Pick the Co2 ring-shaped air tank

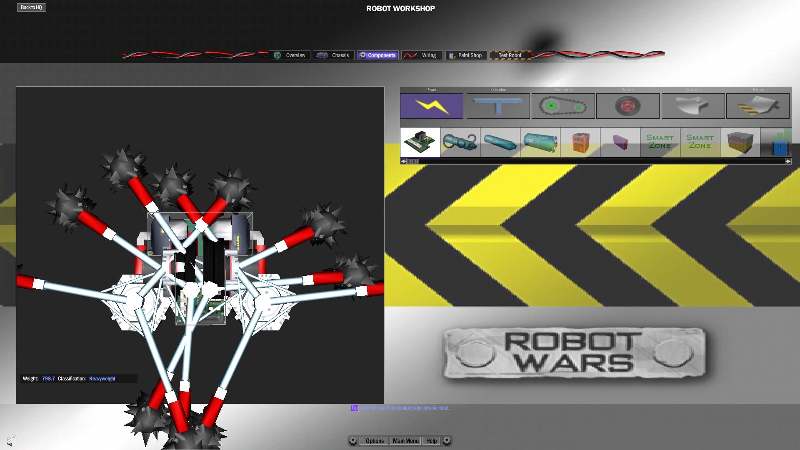click(460, 142)
